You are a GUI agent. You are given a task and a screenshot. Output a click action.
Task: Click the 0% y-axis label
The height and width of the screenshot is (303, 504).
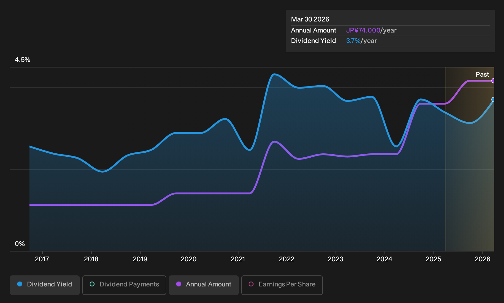20,244
